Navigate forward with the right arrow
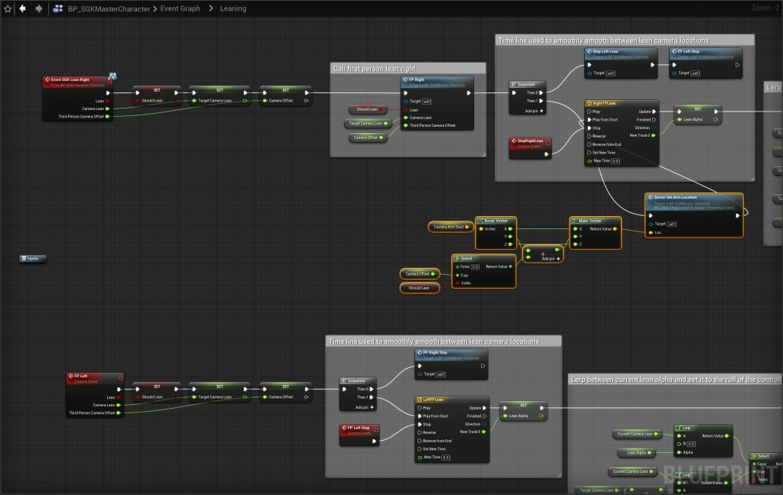Screen dimensions: 783x495 click(38, 8)
